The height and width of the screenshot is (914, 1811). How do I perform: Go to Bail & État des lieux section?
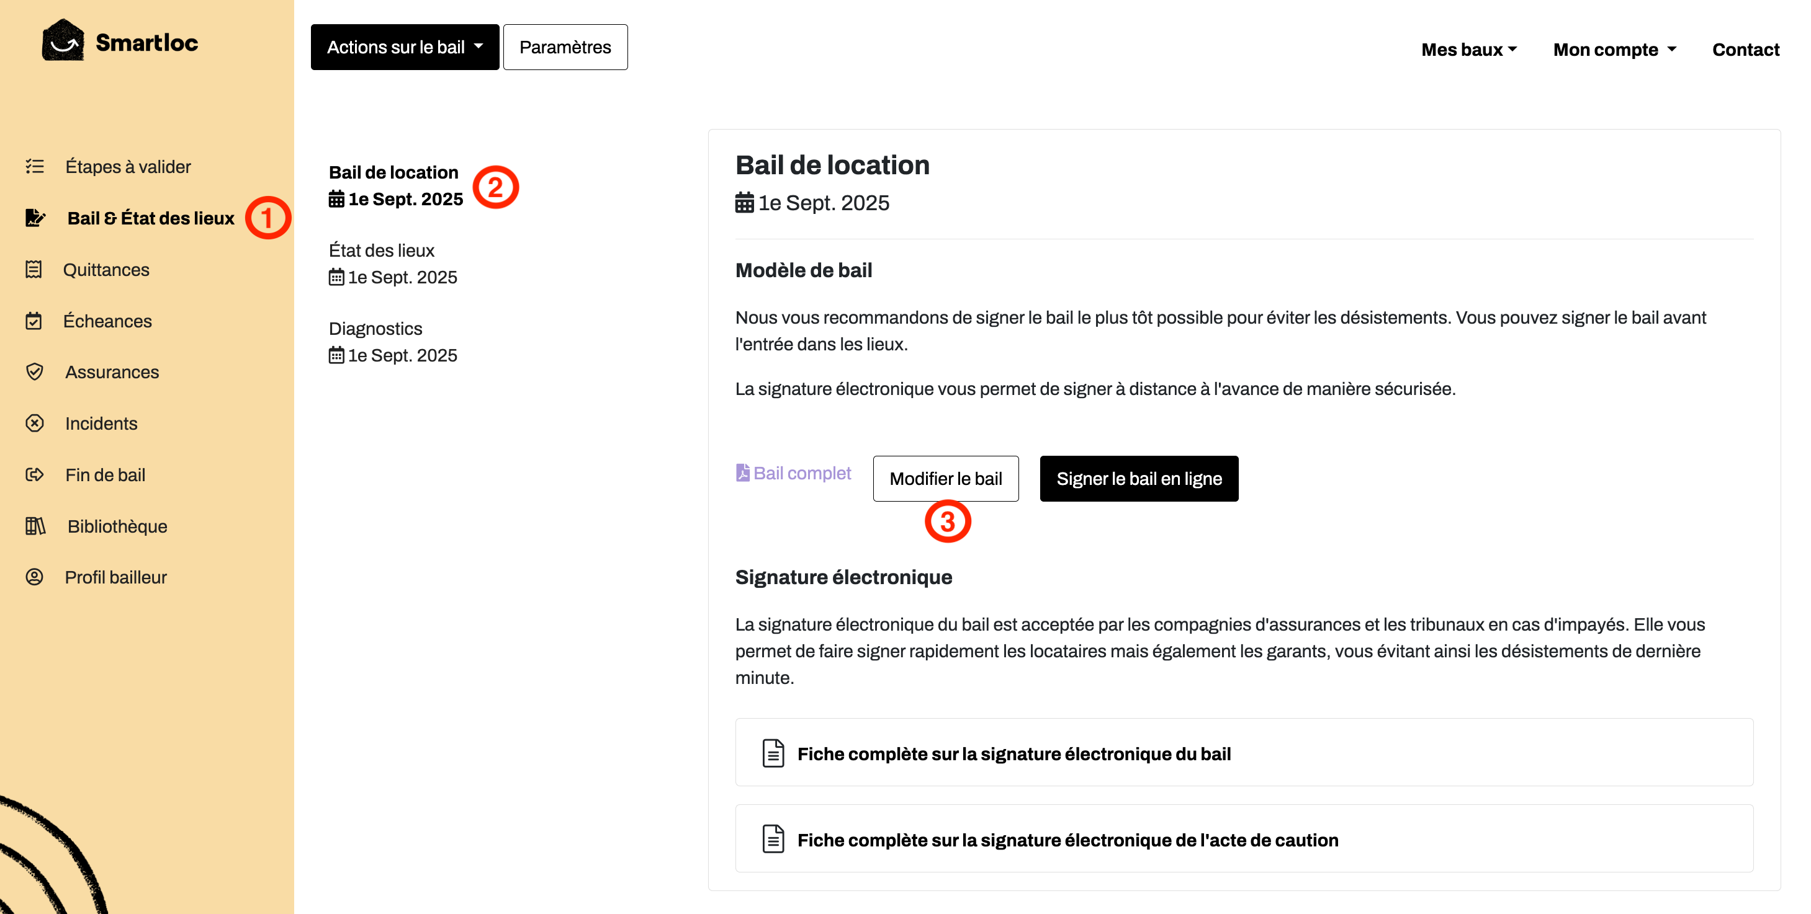150,218
